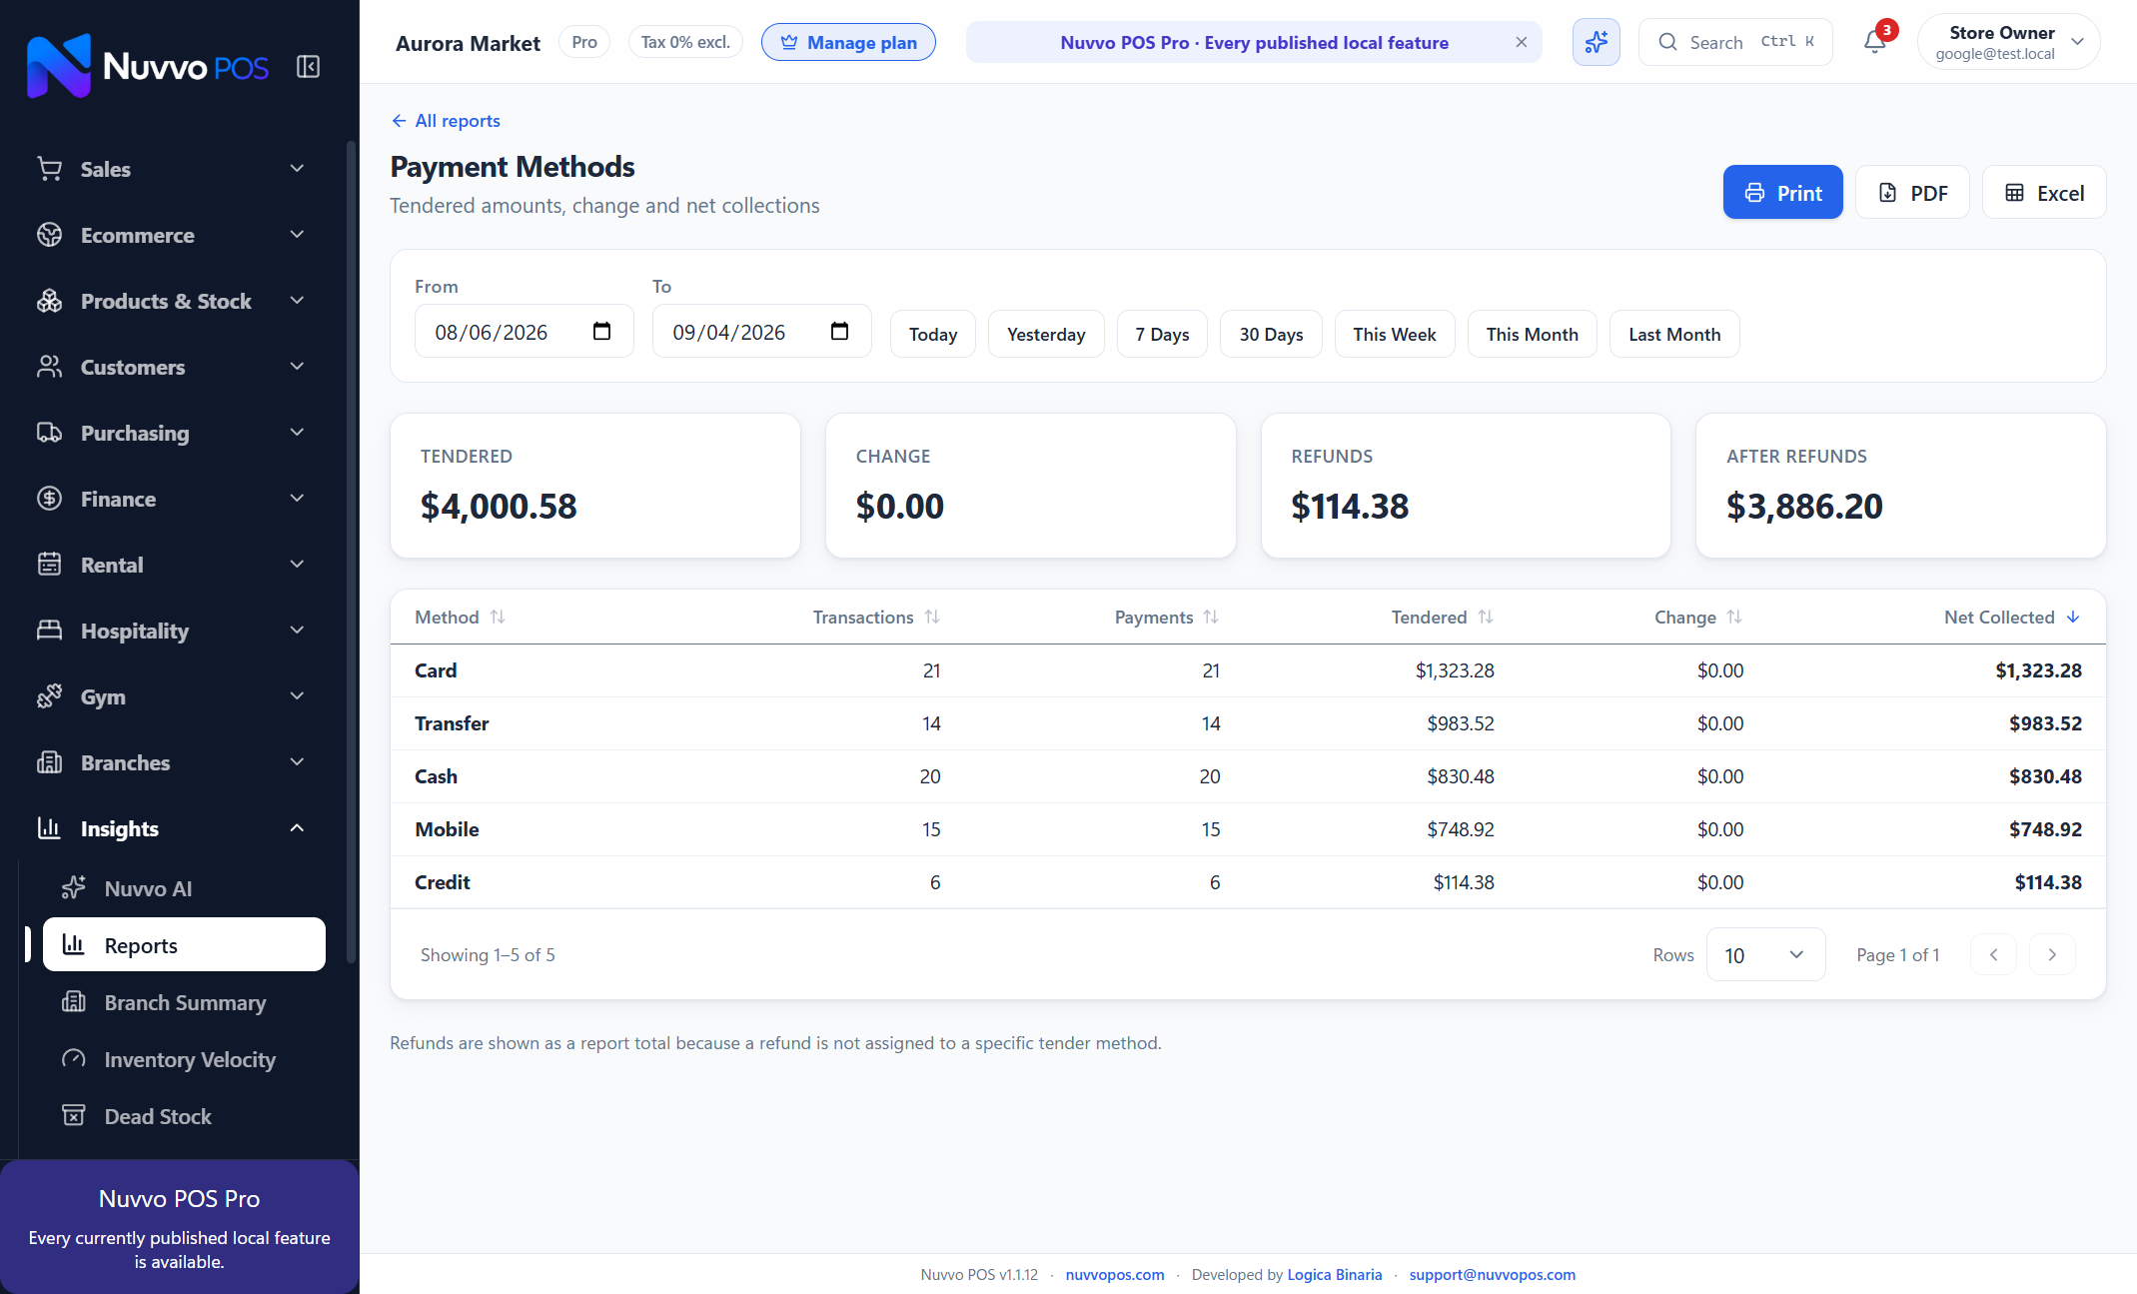
Task: Dismiss the Nuvvo POS Pro banner
Action: [1521, 42]
